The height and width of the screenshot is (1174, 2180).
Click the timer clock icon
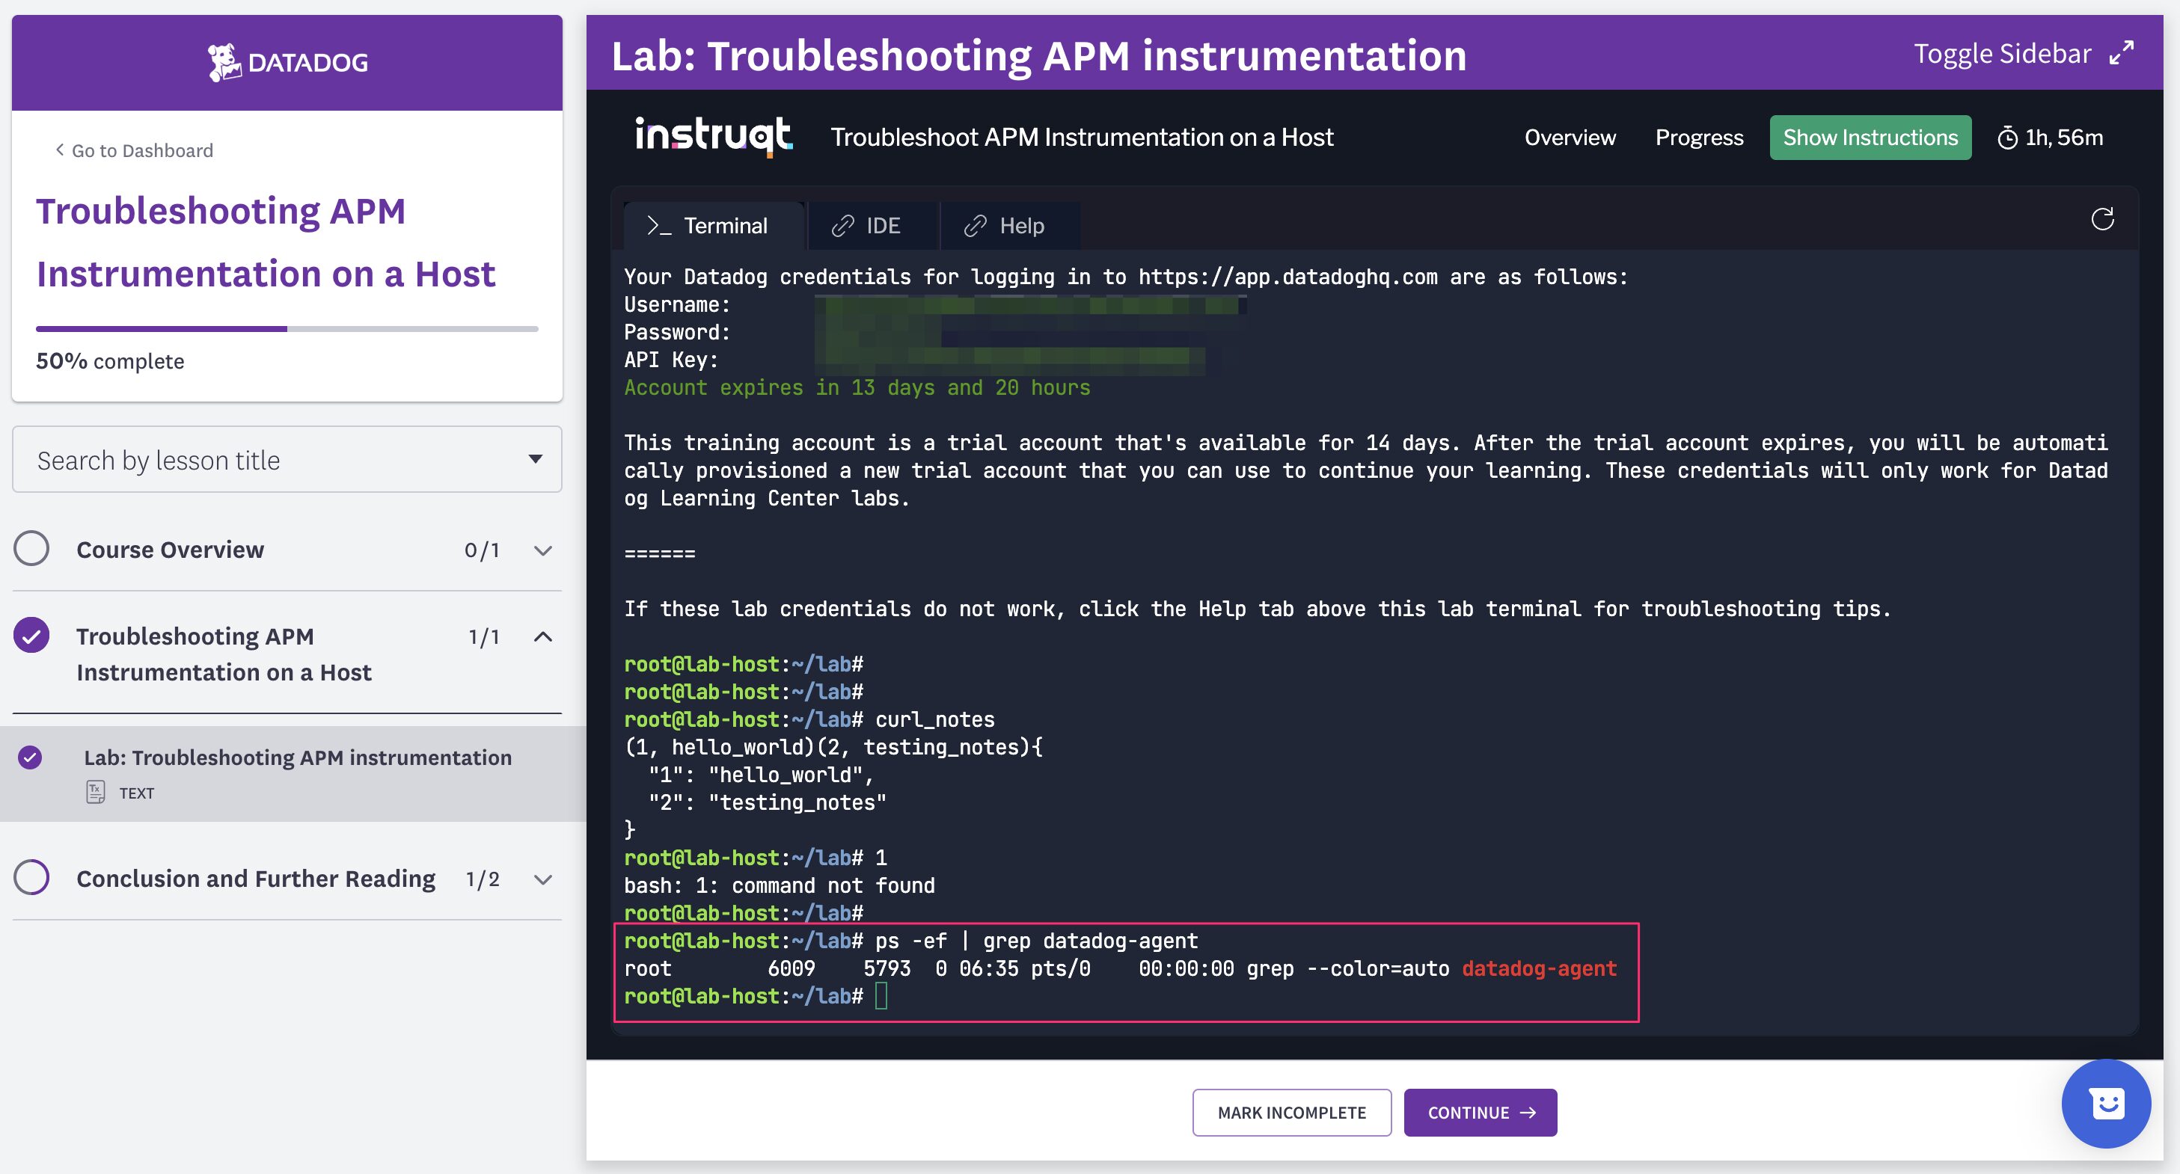pos(2007,138)
